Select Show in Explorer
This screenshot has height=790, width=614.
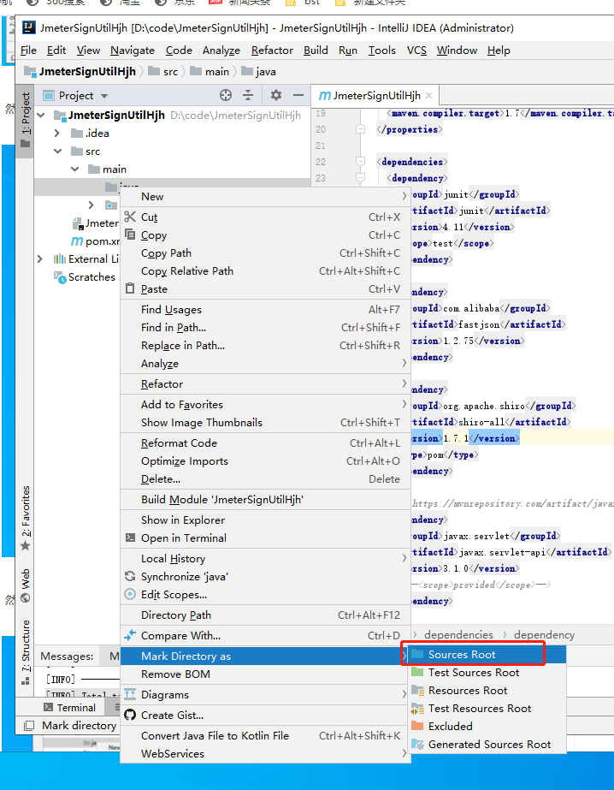(x=265, y=520)
